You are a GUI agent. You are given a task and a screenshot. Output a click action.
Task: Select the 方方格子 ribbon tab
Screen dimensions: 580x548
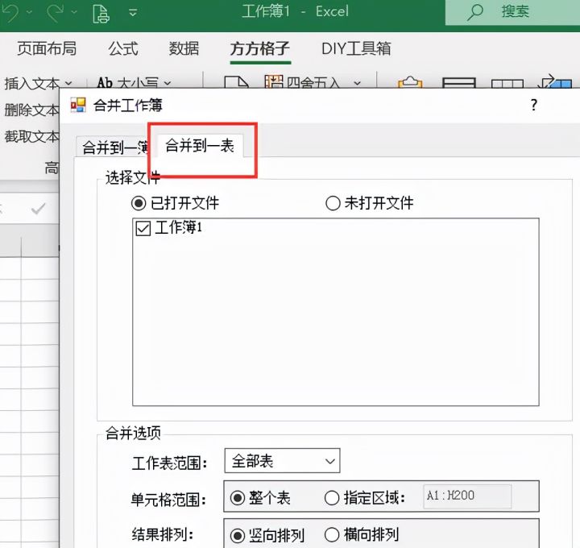click(260, 48)
